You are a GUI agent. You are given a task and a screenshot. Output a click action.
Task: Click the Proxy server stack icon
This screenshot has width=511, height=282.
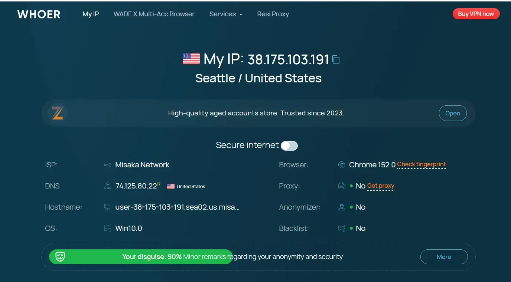342,186
